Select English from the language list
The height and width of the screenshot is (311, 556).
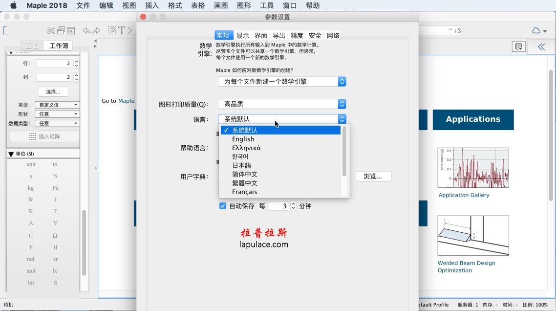tap(243, 139)
